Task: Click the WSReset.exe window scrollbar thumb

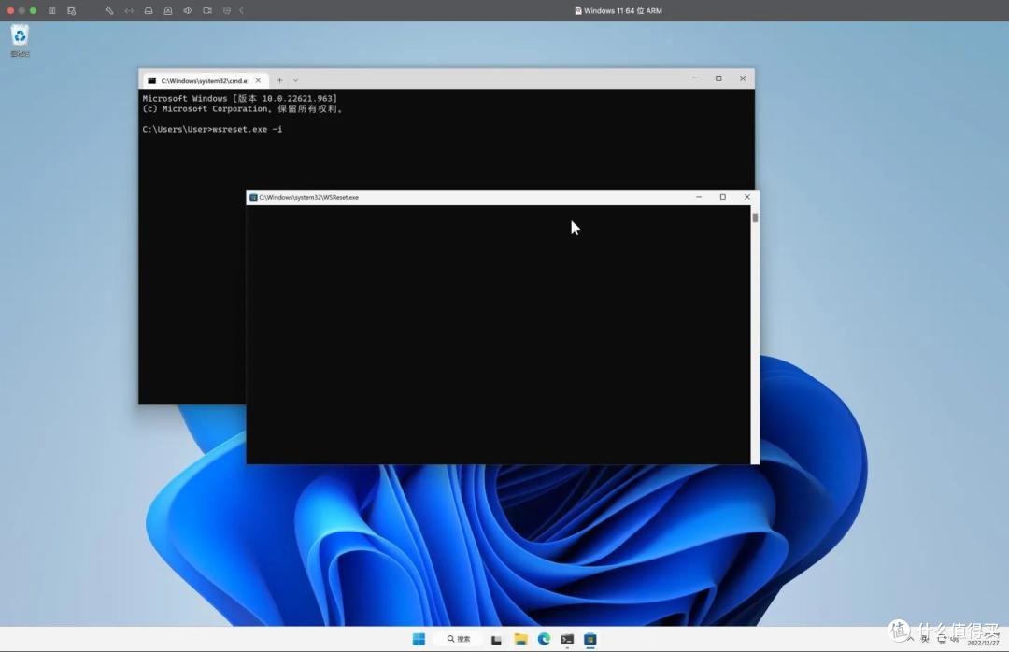Action: tap(755, 218)
